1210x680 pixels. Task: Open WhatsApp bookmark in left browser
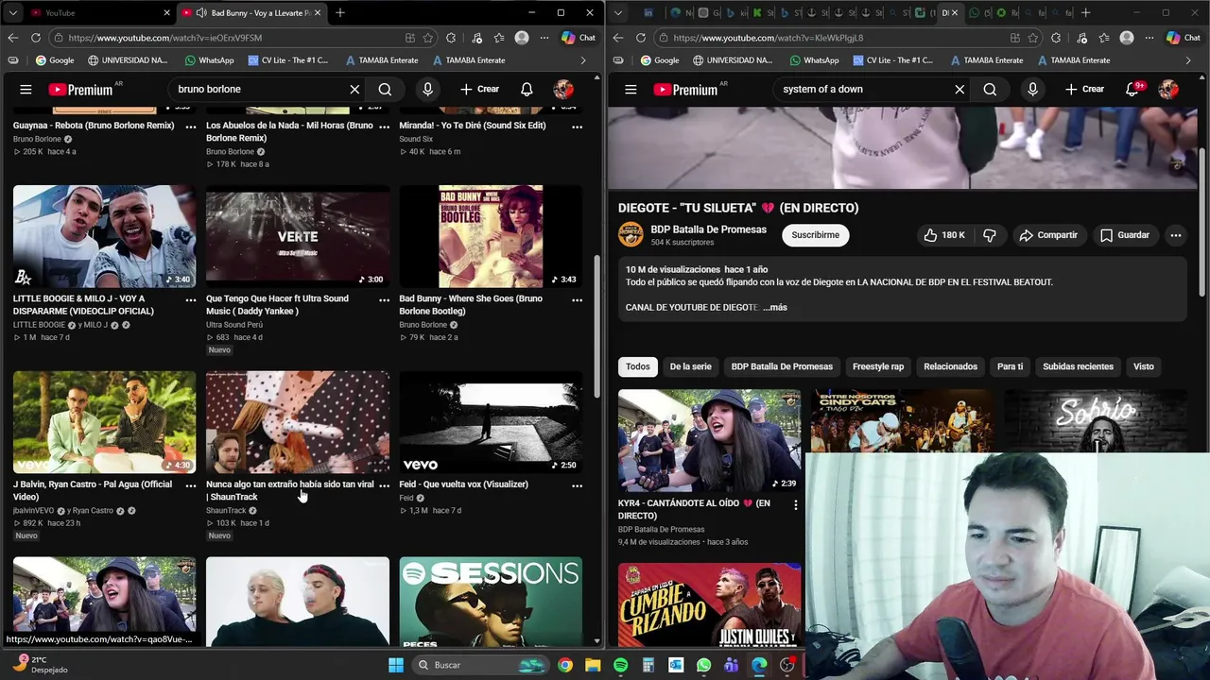[209, 60]
